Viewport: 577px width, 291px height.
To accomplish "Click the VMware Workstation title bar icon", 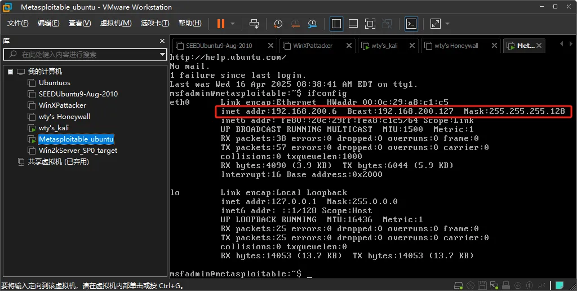I will pos(7,7).
